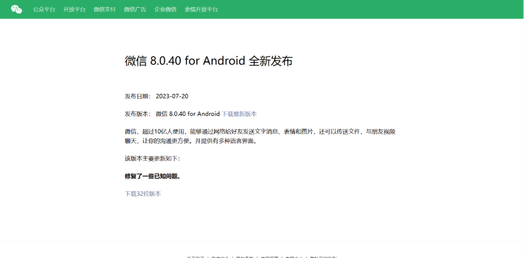524x258 pixels.
Task: Click the bold 修复了一些已知问题 text
Action: [x=153, y=177]
